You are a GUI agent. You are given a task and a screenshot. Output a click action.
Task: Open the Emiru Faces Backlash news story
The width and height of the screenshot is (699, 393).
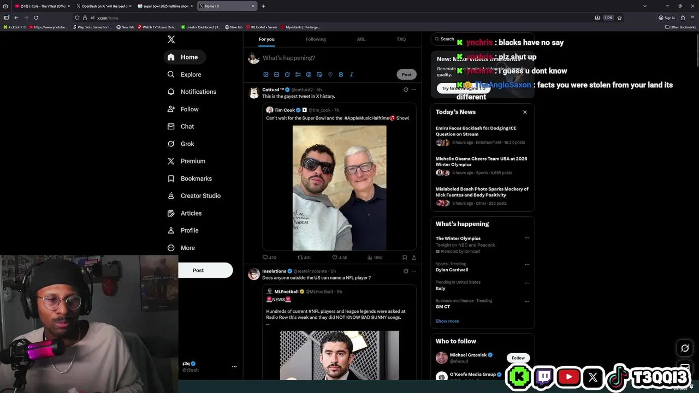[482, 135]
